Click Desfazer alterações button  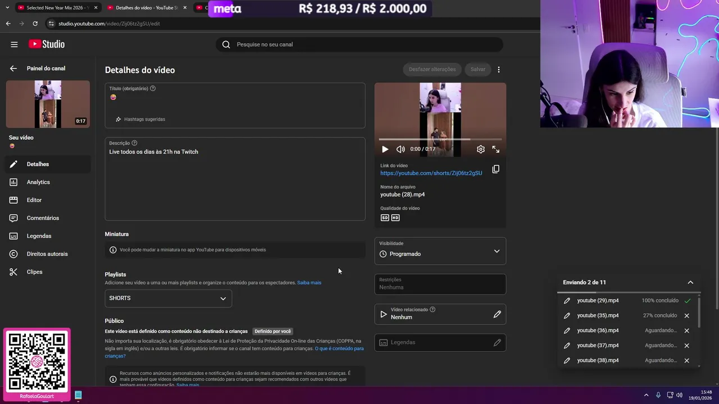(x=432, y=70)
